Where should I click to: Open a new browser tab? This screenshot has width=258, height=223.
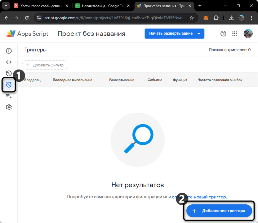(200, 6)
